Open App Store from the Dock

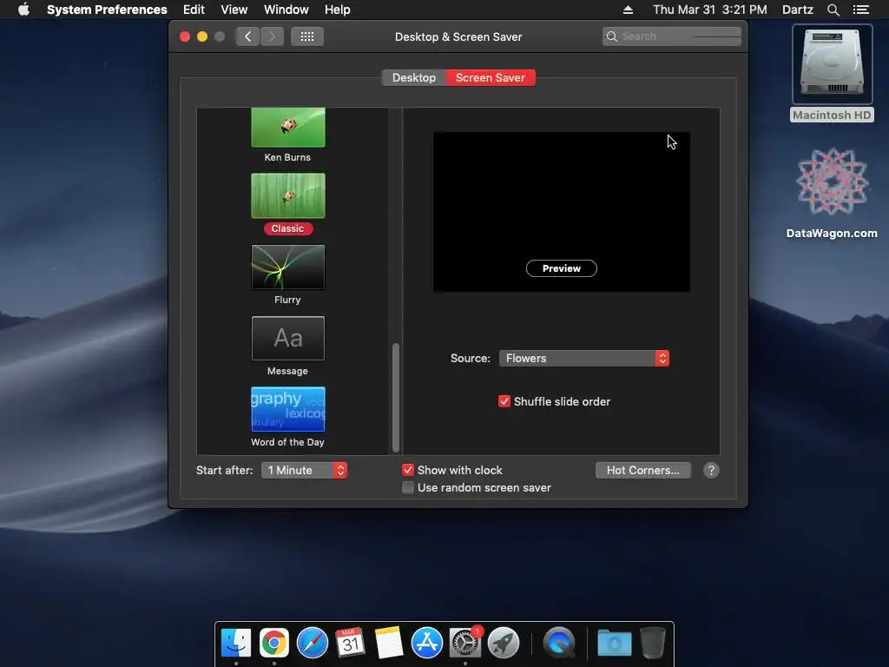click(426, 644)
